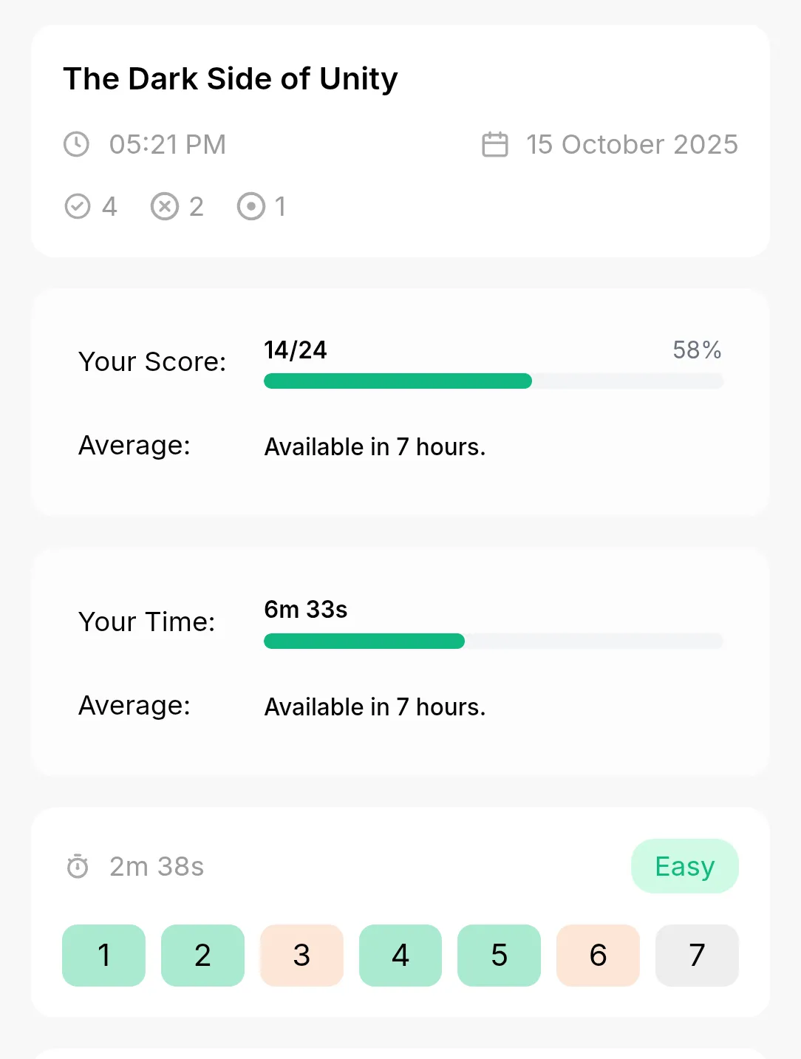
Task: Open question 2 tile
Action: [x=202, y=955]
